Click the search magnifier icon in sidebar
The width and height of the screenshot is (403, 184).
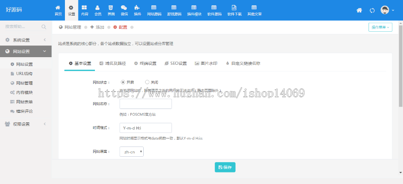coord(44,27)
